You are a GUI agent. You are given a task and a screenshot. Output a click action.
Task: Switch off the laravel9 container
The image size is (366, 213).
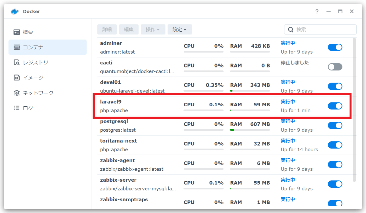tap(335, 106)
